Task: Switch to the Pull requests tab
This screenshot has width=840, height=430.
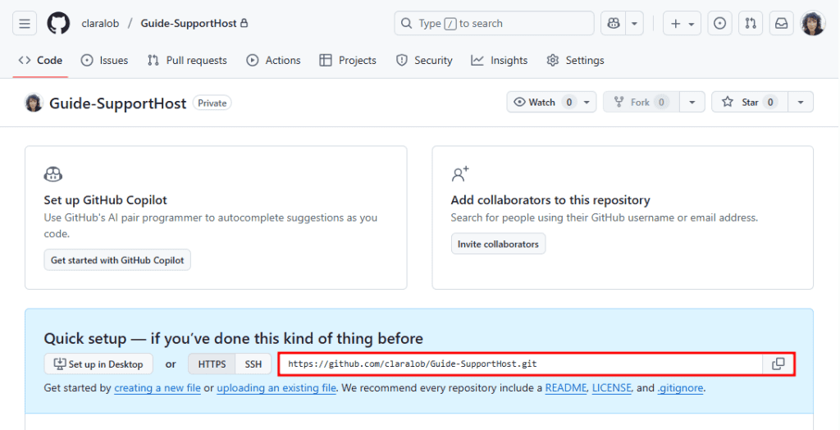Action: [188, 61]
